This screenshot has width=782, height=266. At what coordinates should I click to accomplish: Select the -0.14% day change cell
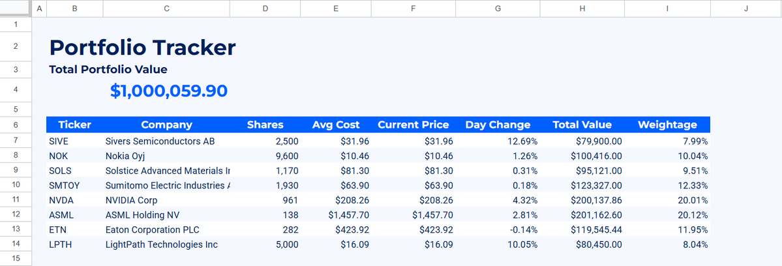point(498,229)
